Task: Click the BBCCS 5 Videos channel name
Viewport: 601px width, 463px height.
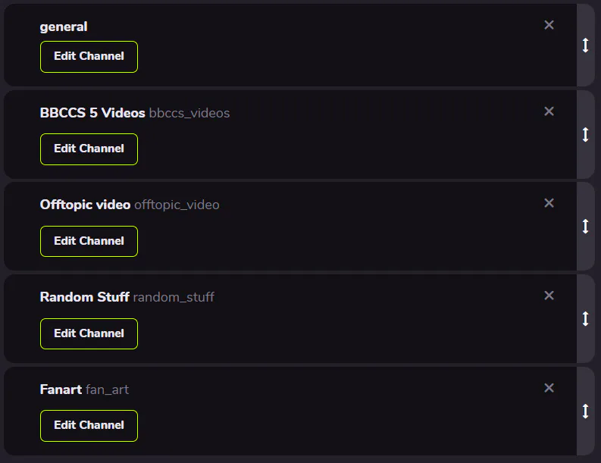Action: [92, 113]
